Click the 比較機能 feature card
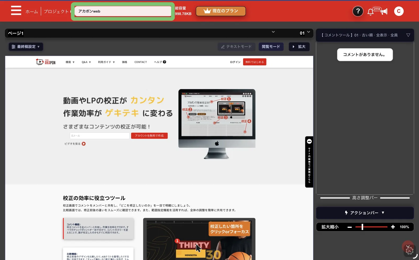 click(x=98, y=254)
